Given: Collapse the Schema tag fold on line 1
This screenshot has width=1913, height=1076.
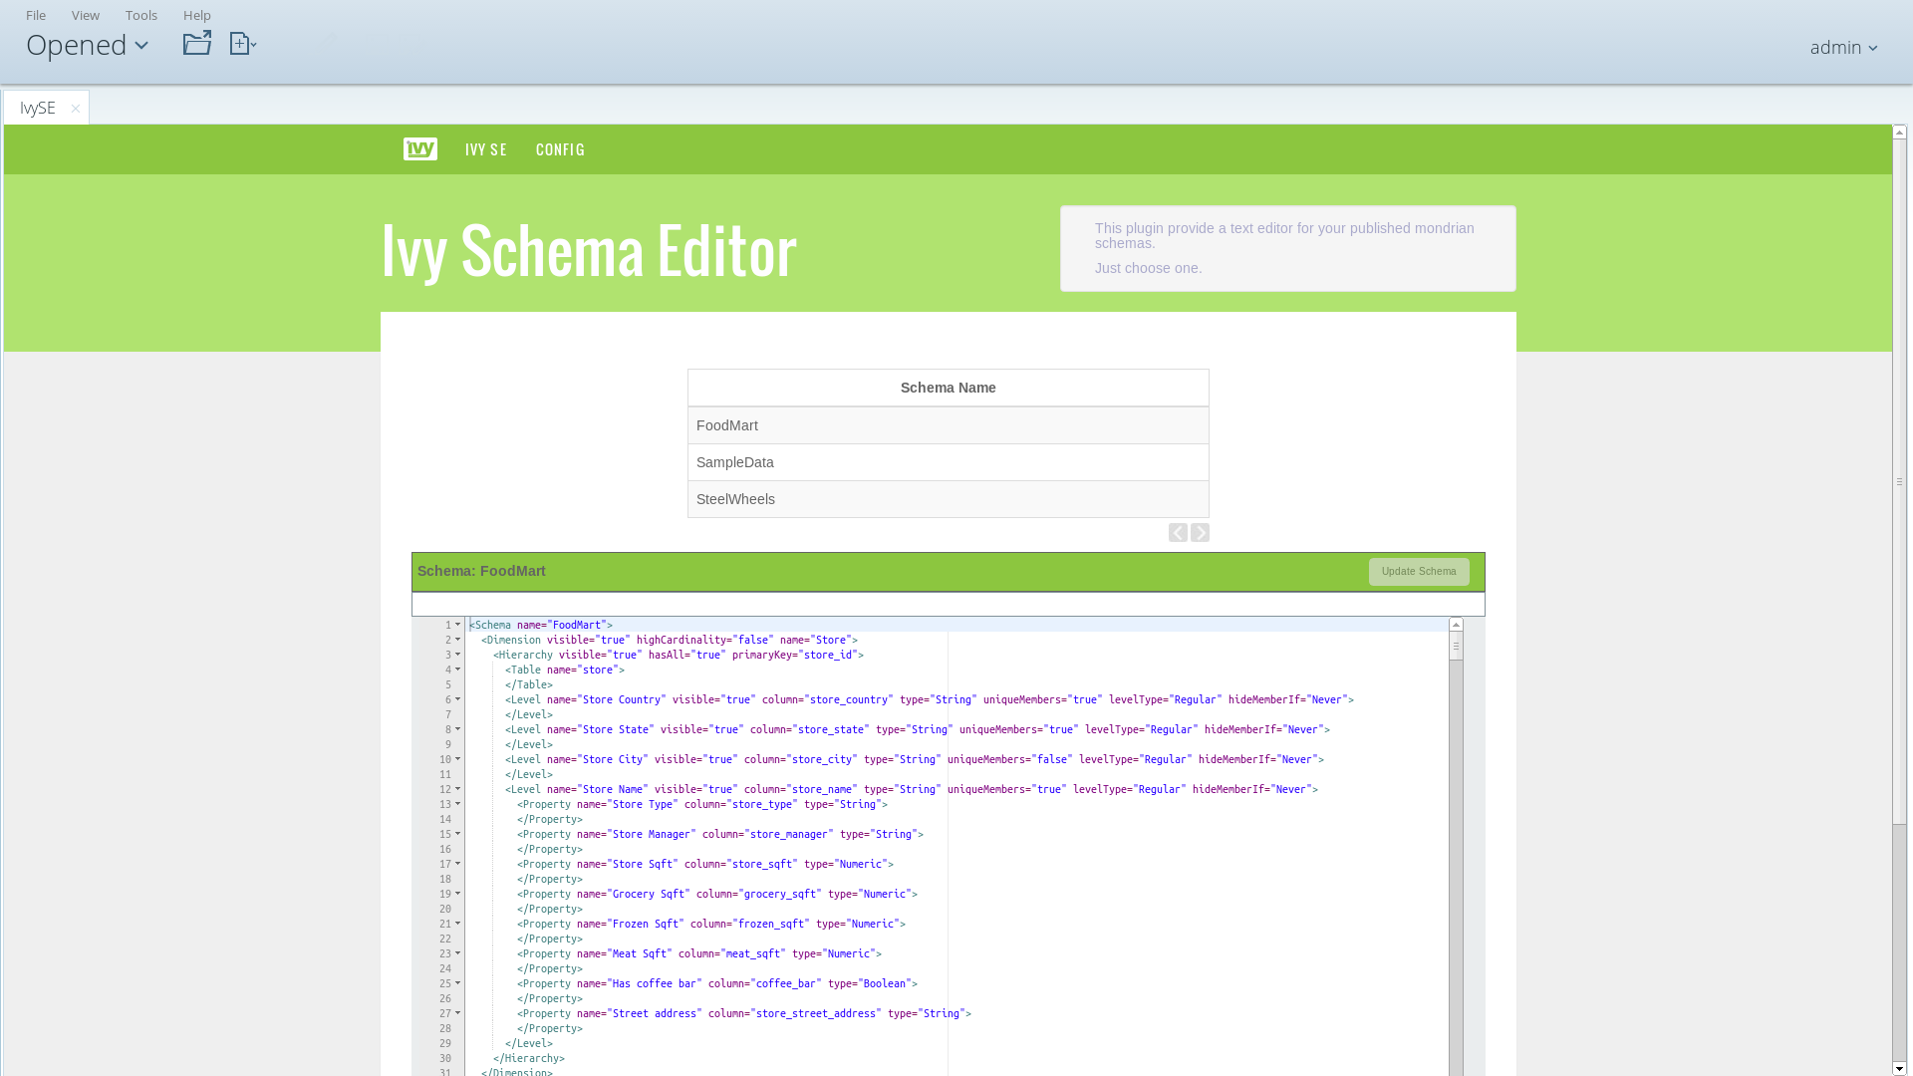Looking at the screenshot, I should tap(458, 625).
